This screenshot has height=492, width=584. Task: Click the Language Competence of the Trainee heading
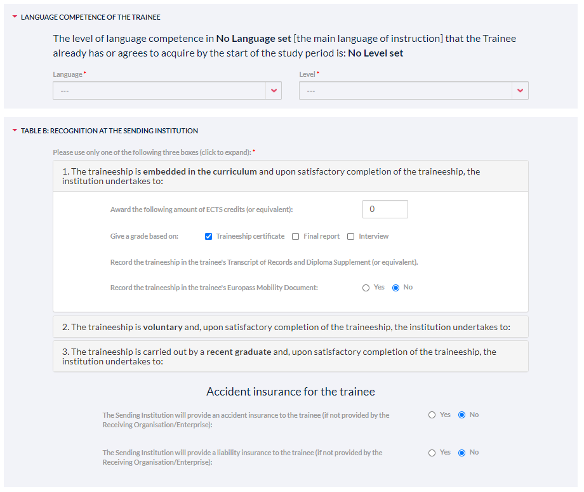(x=91, y=17)
